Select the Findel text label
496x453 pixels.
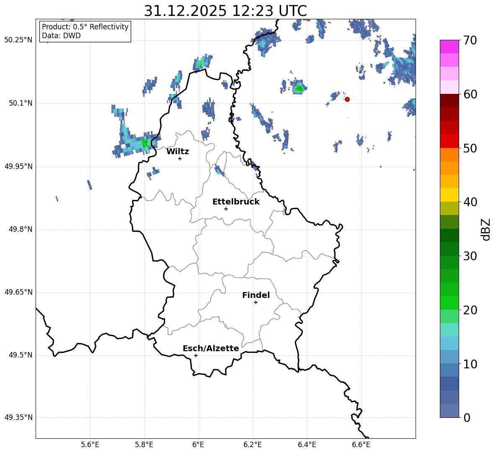tap(256, 295)
